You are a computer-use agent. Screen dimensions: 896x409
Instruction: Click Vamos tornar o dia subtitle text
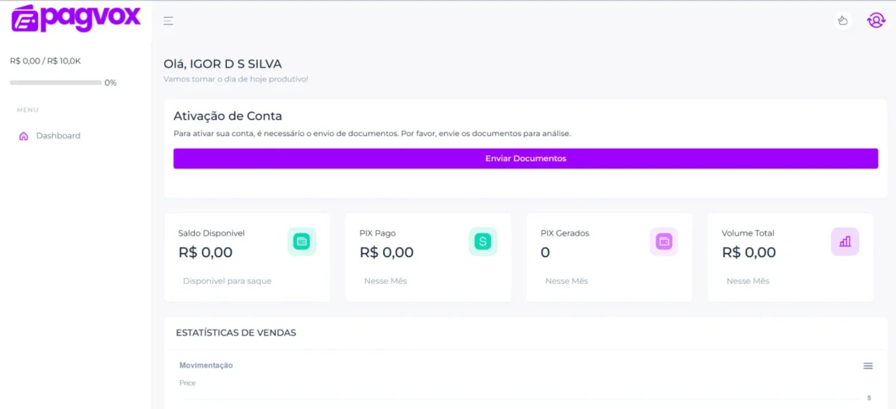click(x=235, y=79)
